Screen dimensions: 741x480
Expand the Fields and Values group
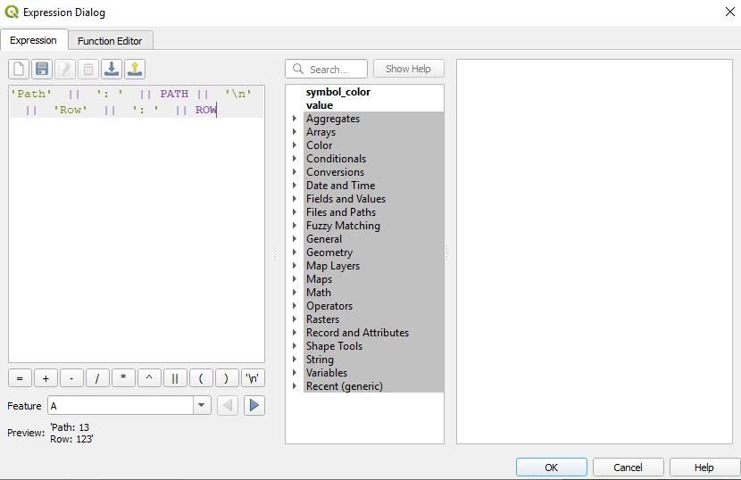click(296, 199)
